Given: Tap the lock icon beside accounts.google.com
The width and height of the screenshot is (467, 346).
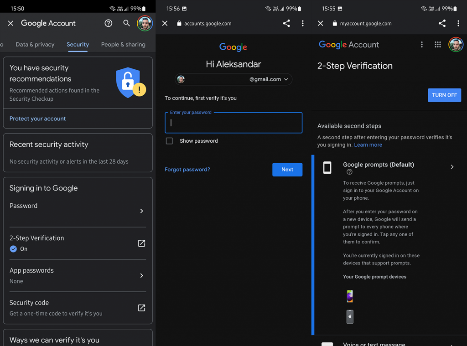Looking at the screenshot, I should pos(179,23).
